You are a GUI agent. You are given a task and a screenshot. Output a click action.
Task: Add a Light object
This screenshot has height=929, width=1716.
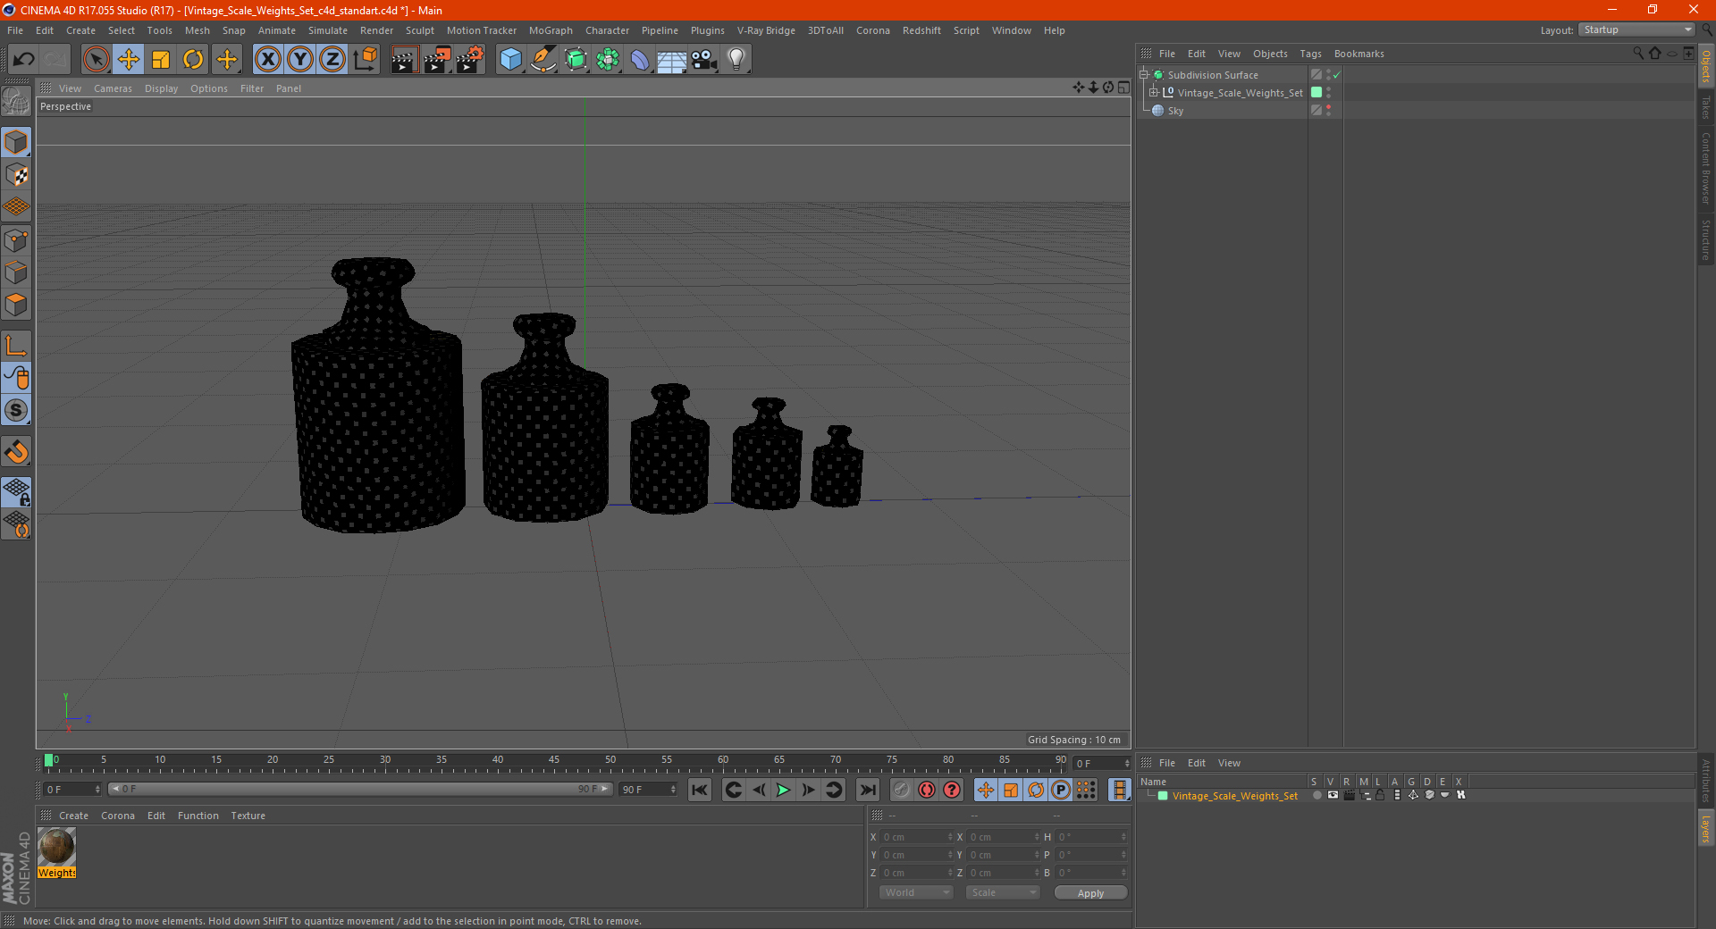coord(736,60)
